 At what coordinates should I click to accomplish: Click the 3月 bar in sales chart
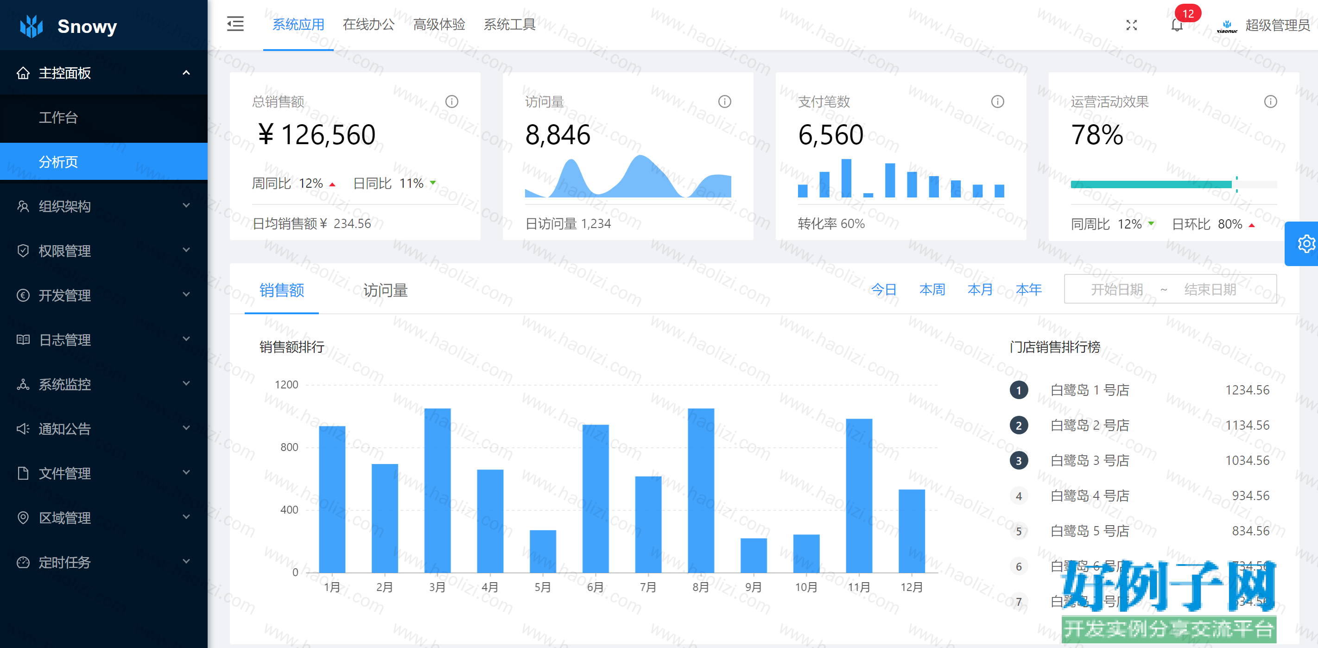437,490
